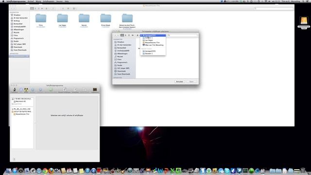
Task: Open the Twitter app in the Dock
Action: point(239,171)
